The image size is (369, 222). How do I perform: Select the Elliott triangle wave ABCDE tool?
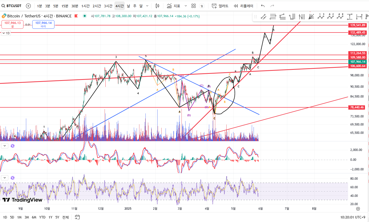click(x=340, y=16)
